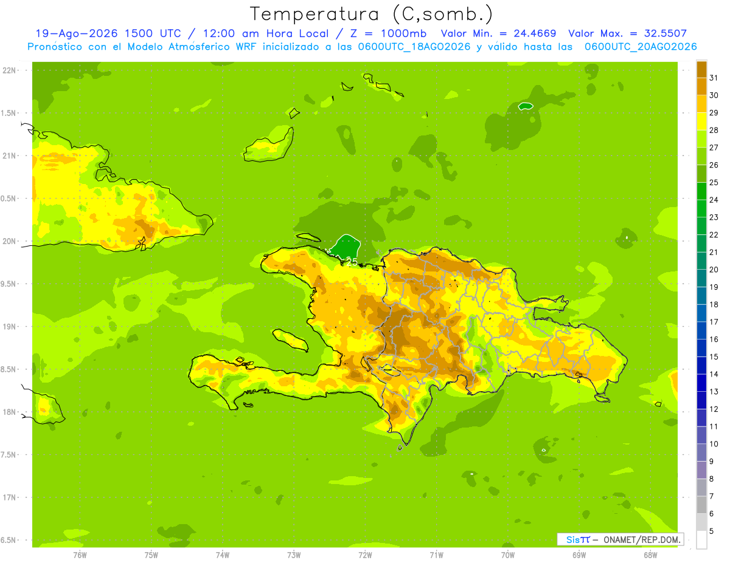The height and width of the screenshot is (563, 730).
Task: Pick the teal swatch between 19 and 20
Action: [701, 279]
